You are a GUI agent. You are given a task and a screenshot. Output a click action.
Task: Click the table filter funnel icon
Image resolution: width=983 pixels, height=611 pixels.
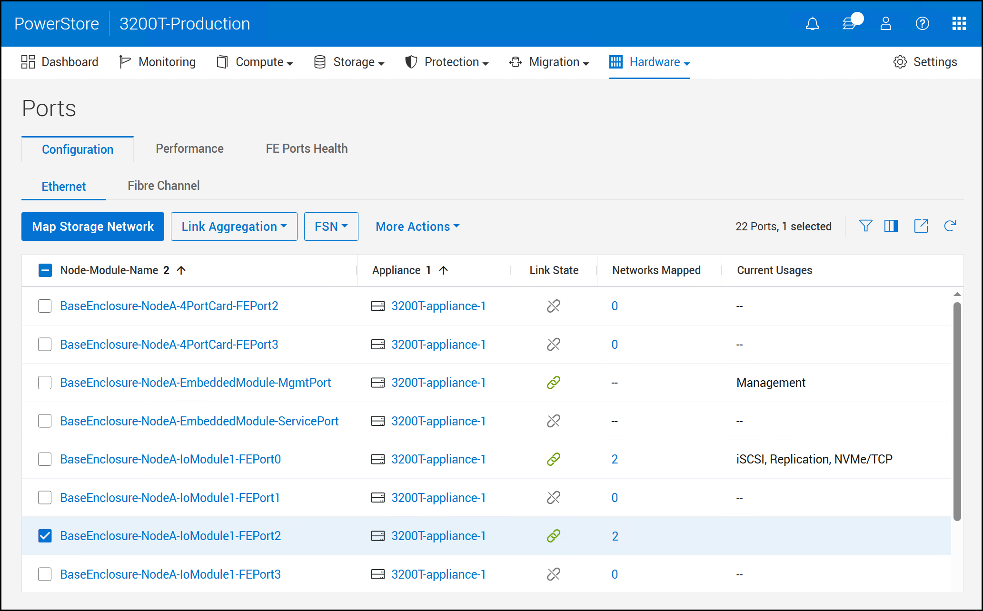[865, 226]
